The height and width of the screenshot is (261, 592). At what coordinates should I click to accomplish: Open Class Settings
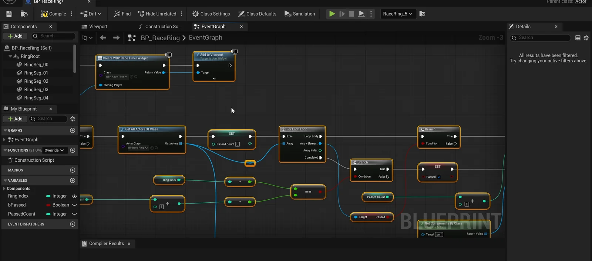pos(211,14)
